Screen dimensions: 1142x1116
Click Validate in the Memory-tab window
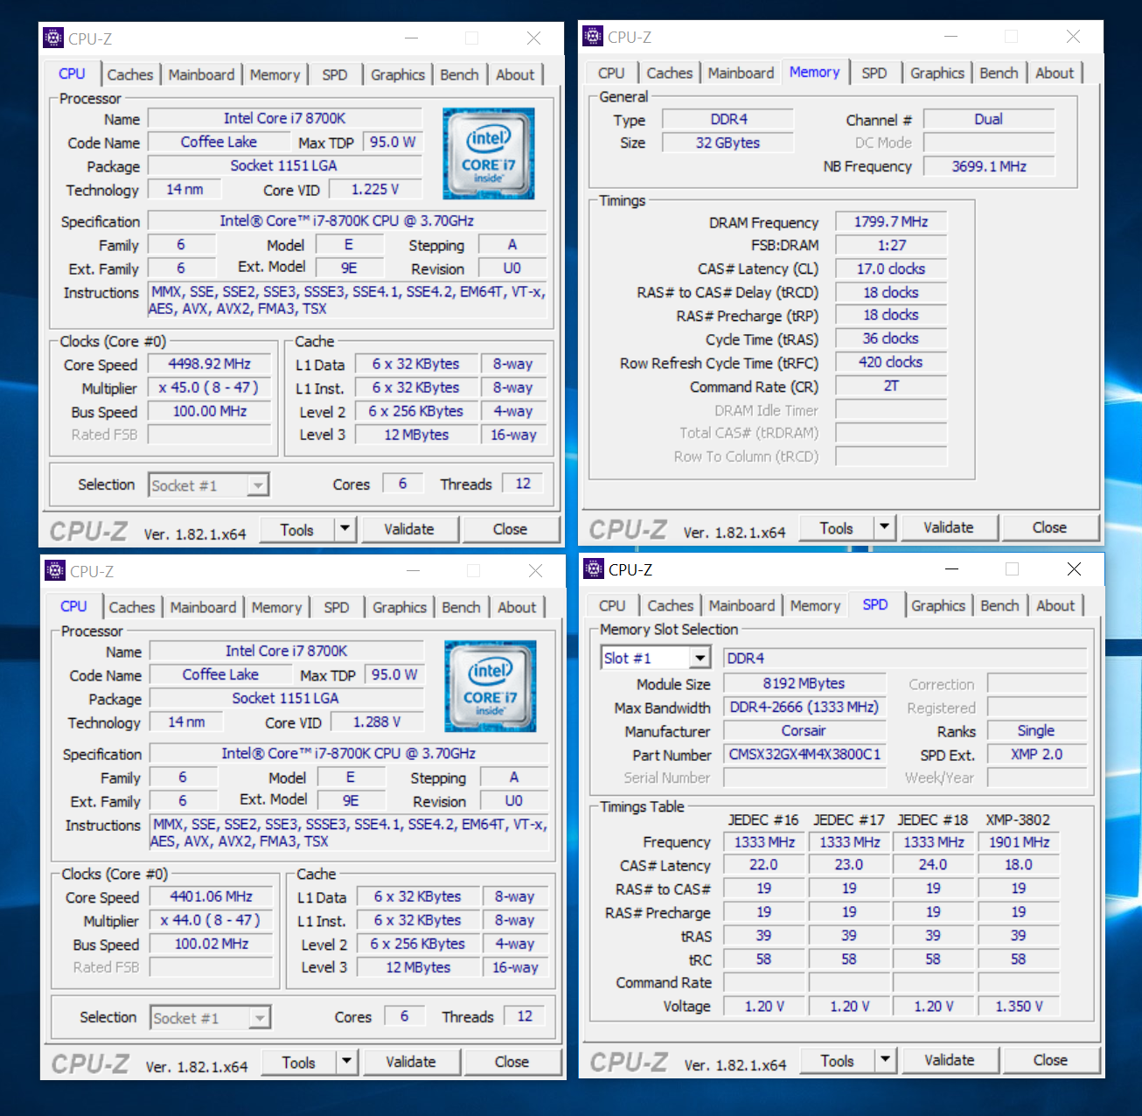(948, 527)
